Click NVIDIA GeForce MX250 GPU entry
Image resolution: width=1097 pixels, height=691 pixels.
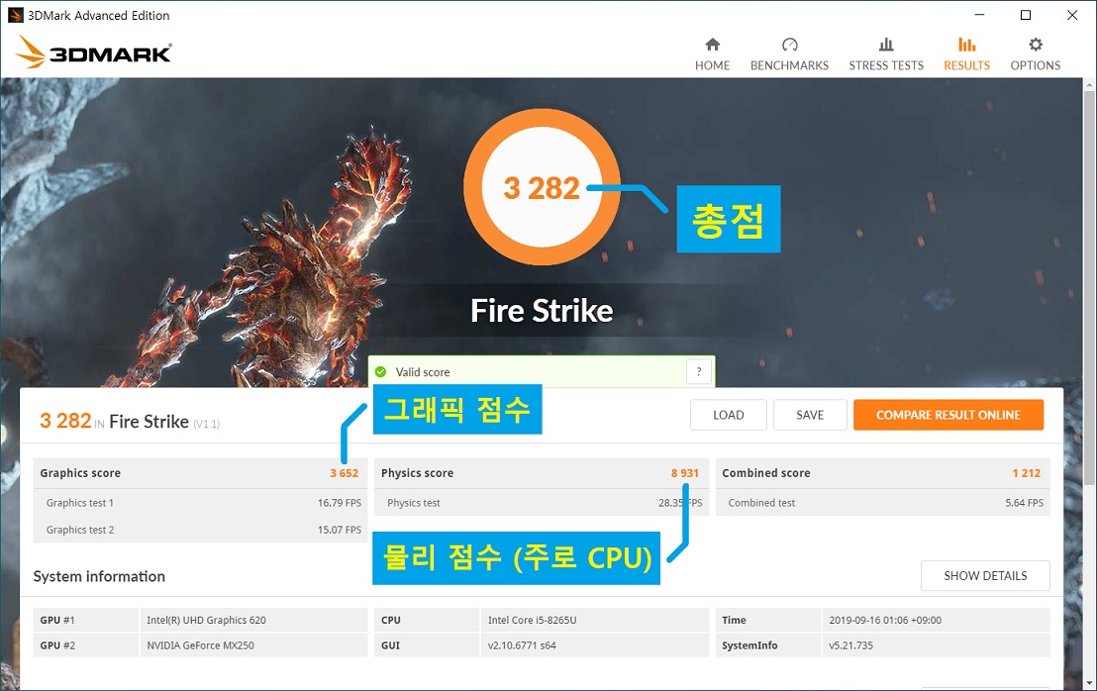point(200,644)
